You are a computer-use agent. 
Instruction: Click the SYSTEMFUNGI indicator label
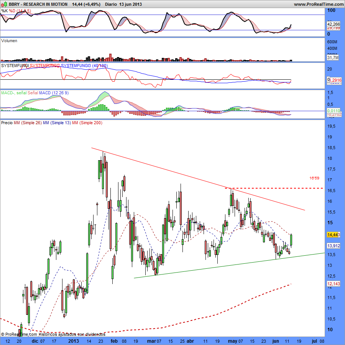pyautogui.click(x=15, y=66)
